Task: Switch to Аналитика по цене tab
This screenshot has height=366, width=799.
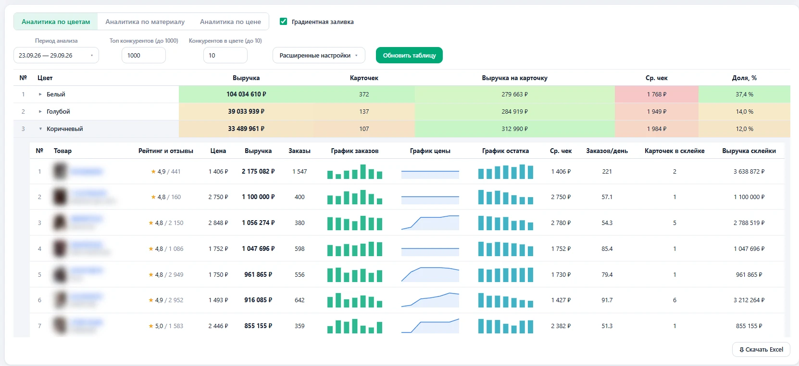Action: [x=230, y=22]
